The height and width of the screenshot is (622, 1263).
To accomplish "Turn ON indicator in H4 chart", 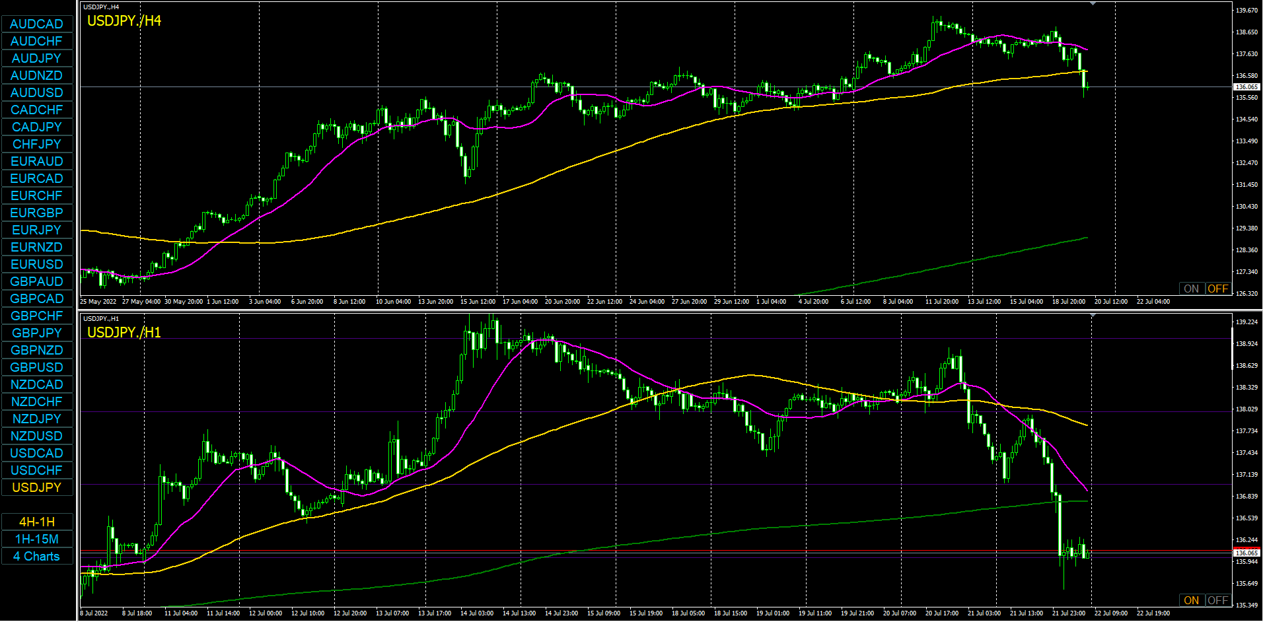I will [1192, 289].
